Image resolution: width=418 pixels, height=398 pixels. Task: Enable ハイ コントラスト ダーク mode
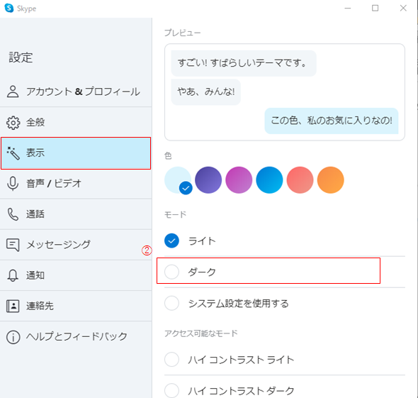171,390
